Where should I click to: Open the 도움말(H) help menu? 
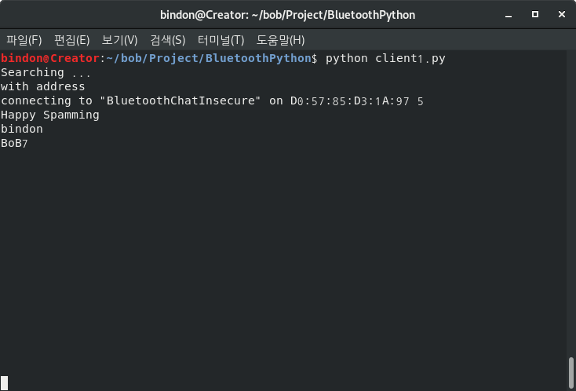(280, 40)
